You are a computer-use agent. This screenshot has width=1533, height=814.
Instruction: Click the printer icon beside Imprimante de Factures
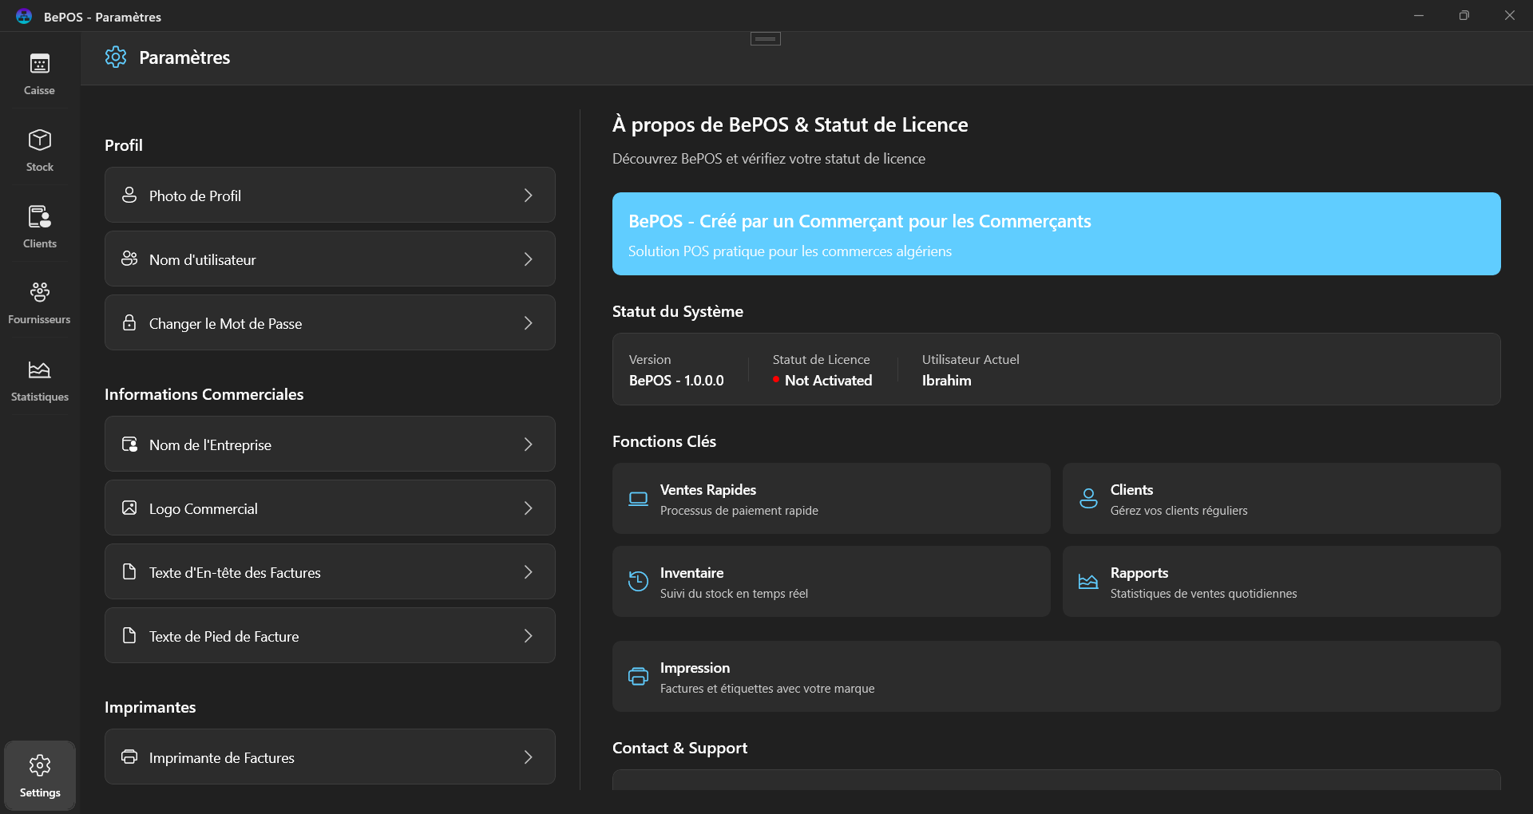pyautogui.click(x=129, y=757)
